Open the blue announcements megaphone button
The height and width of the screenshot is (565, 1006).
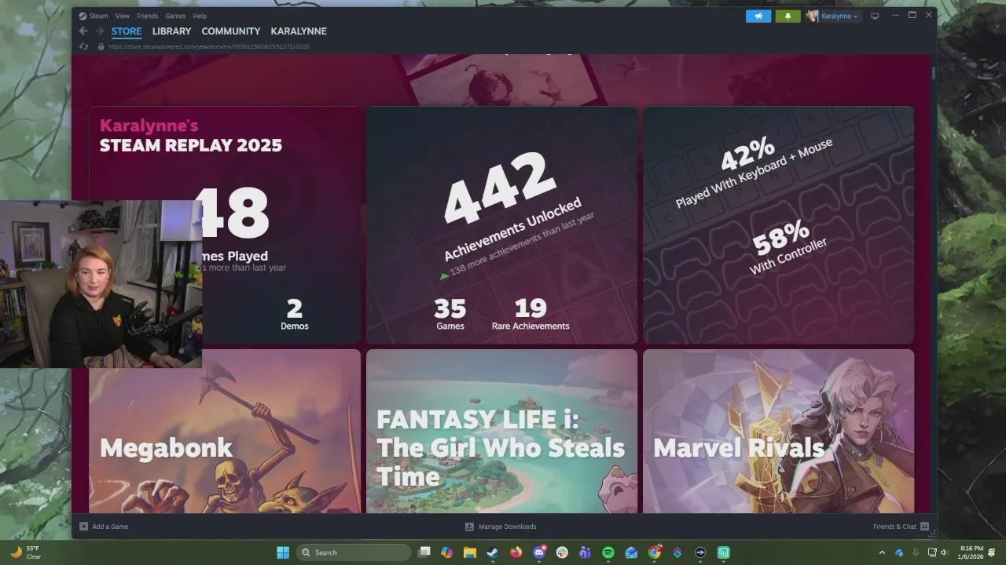[758, 16]
